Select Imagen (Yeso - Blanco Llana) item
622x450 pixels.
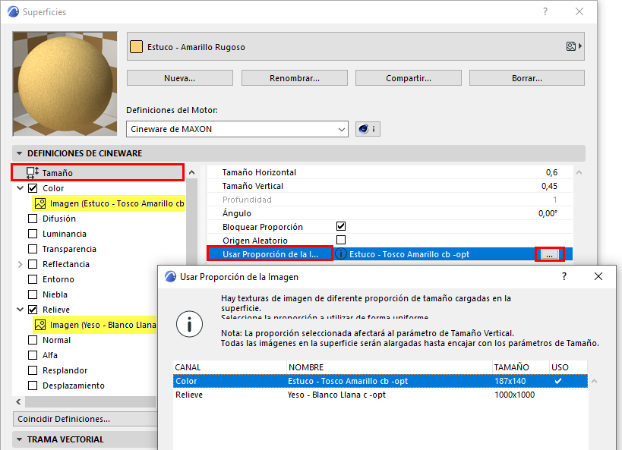[x=95, y=325]
